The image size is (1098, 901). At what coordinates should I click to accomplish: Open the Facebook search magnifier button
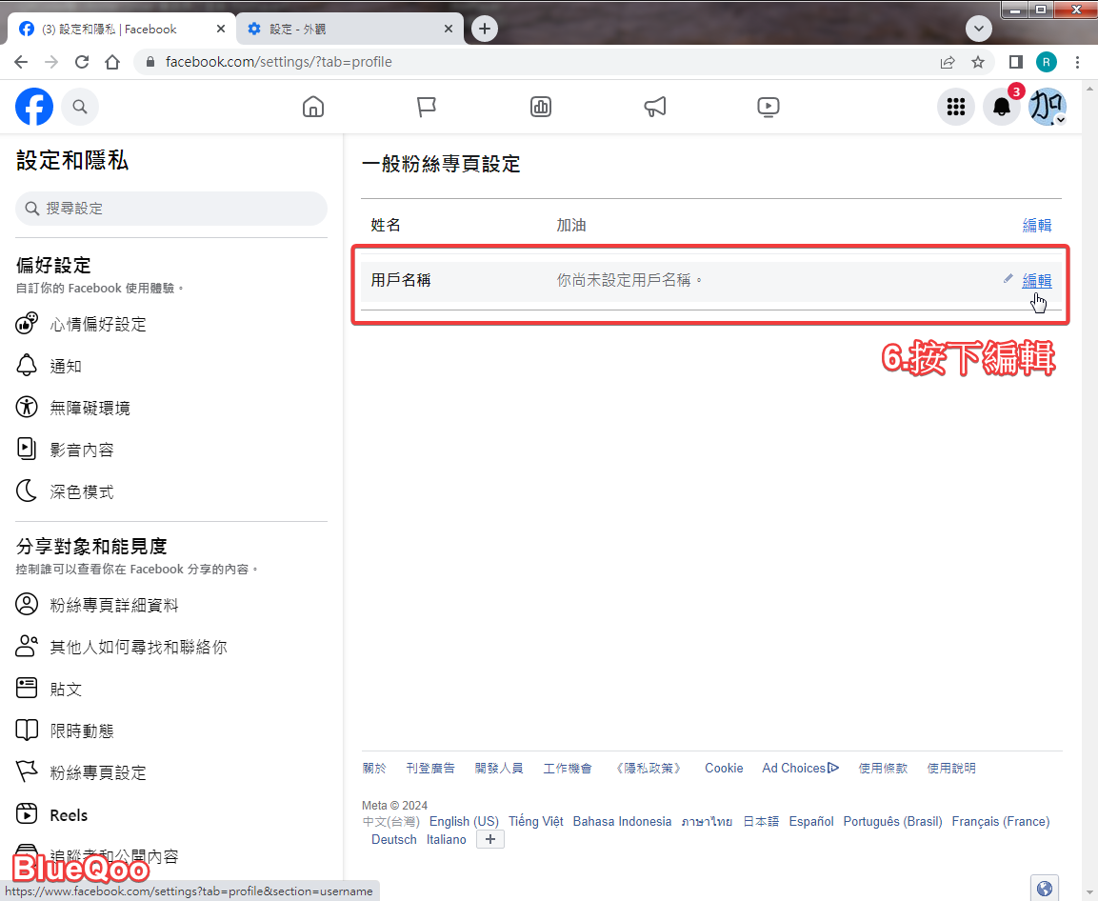(80, 107)
